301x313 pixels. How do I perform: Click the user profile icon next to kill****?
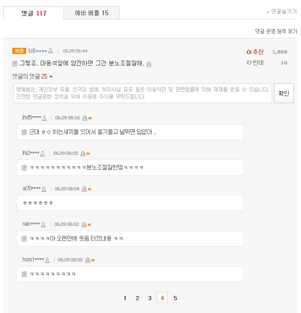pyautogui.click(x=51, y=51)
